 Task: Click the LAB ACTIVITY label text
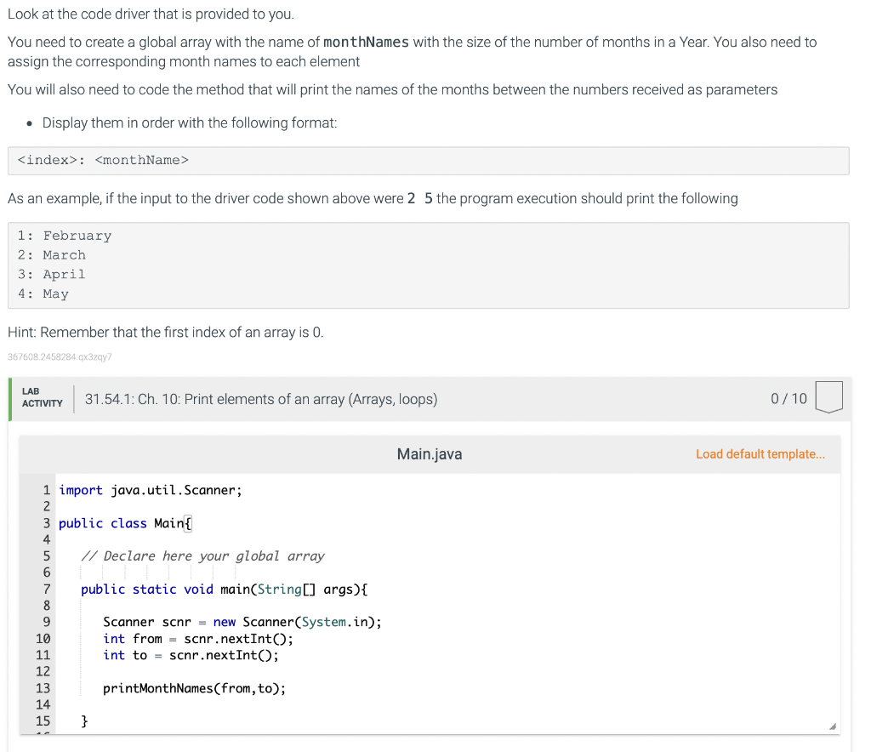(41, 397)
